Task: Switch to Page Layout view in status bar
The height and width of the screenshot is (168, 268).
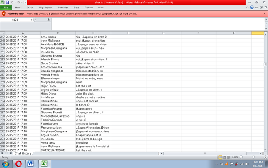Action: click(x=224, y=157)
